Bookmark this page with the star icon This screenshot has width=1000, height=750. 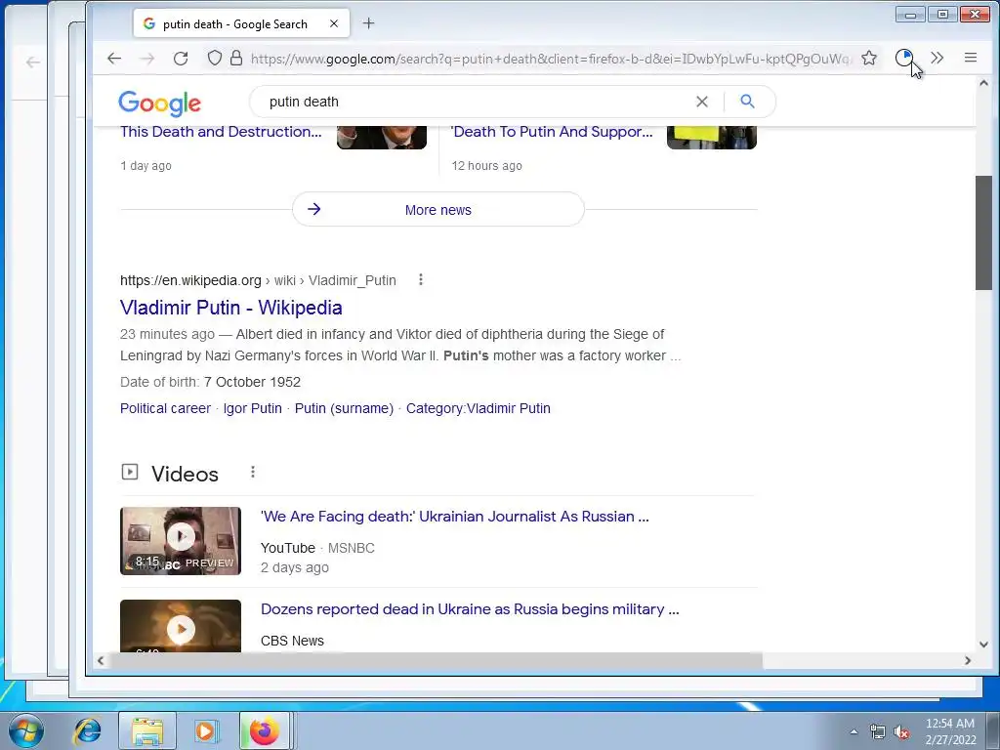coord(869,58)
